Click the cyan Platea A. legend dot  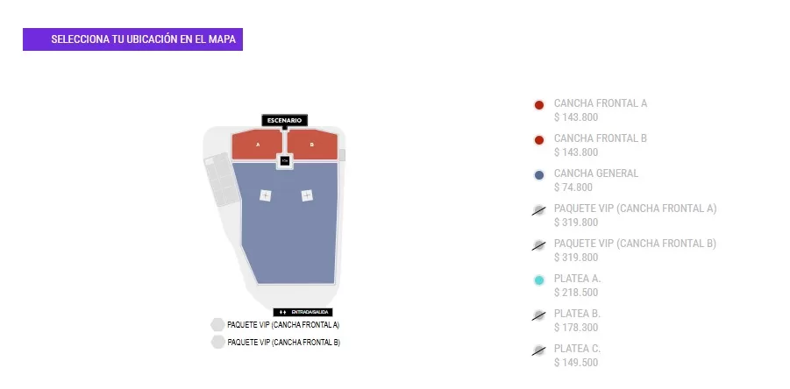[x=539, y=280]
